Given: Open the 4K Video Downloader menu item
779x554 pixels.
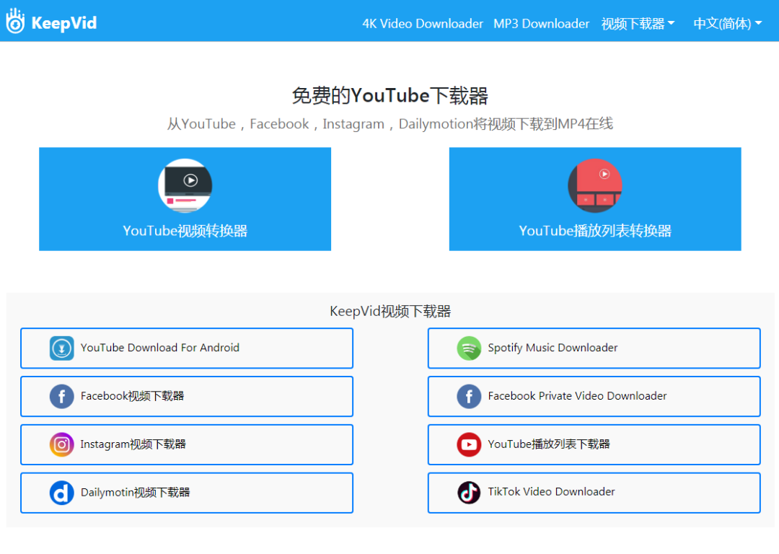Looking at the screenshot, I should (422, 23).
